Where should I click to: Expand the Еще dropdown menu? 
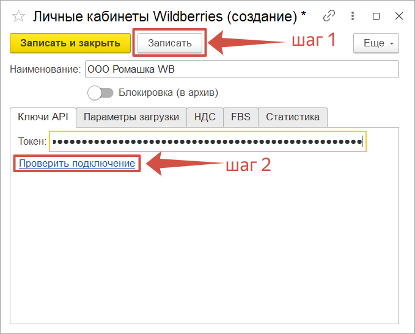(376, 43)
